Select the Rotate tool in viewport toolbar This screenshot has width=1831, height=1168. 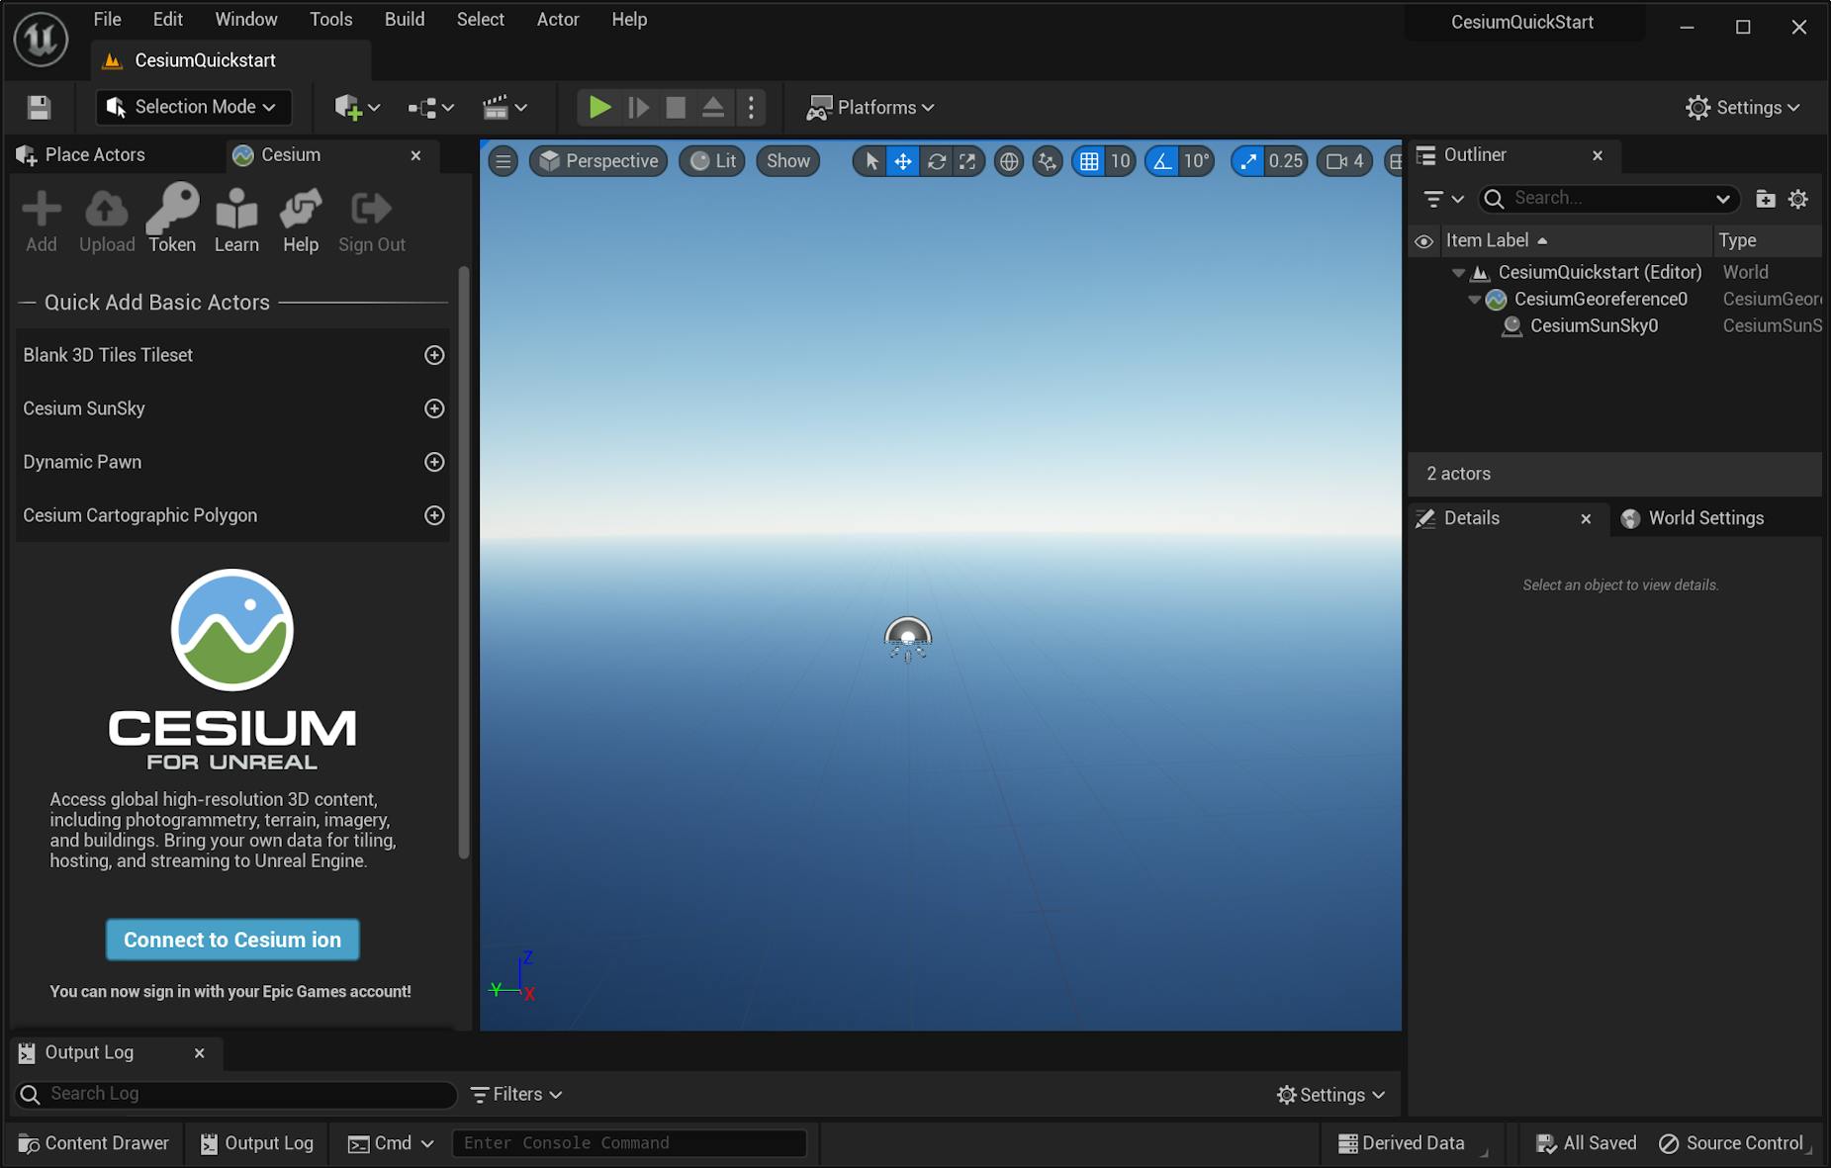pyautogui.click(x=935, y=160)
